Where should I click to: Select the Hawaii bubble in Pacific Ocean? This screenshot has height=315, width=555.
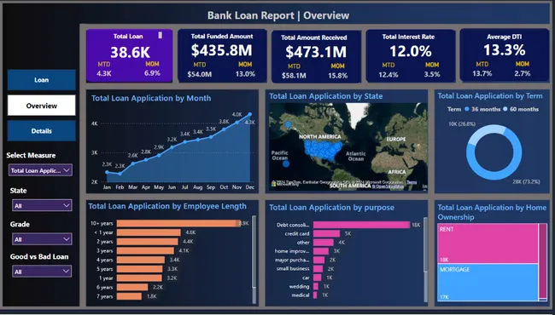[286, 163]
